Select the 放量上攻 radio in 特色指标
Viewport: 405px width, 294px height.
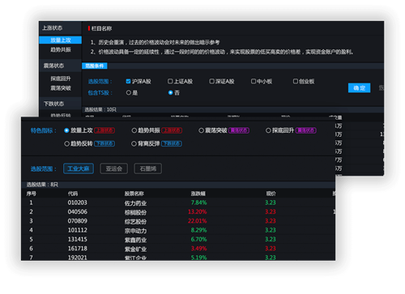(x=66, y=130)
